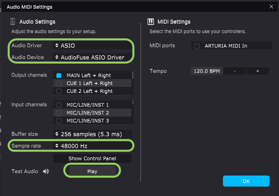
Task: Click the Audio Driver up-down arrows icon
Action: tap(57, 45)
